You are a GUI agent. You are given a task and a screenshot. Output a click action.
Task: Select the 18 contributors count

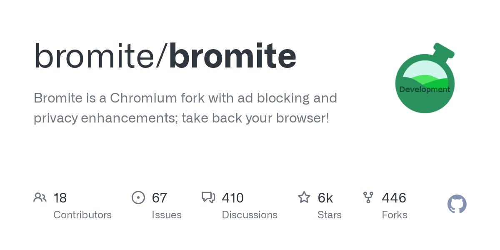tap(60, 197)
